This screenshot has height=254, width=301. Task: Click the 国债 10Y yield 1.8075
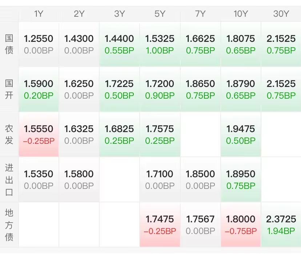tap(241, 44)
